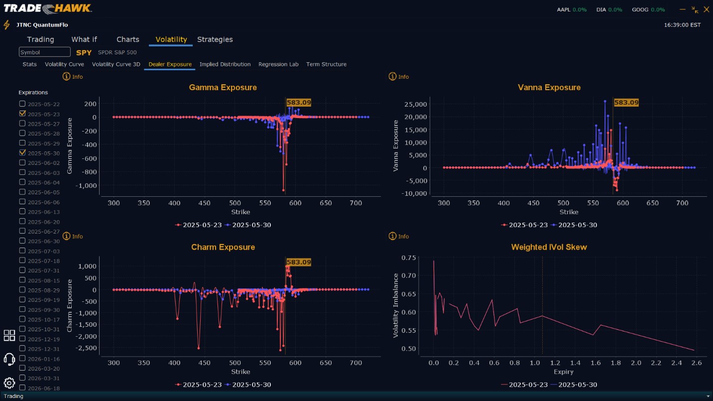
Task: Check the 2025-08-15 expiration
Action: tap(22, 280)
